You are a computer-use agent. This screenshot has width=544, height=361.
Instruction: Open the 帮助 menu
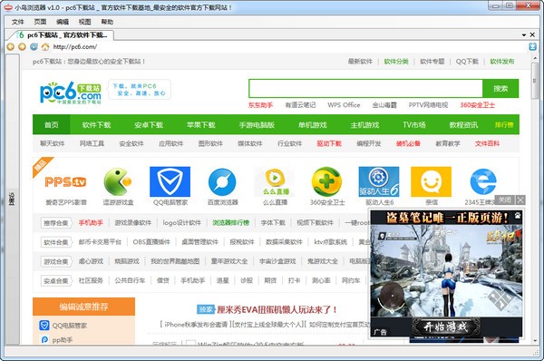click(107, 22)
